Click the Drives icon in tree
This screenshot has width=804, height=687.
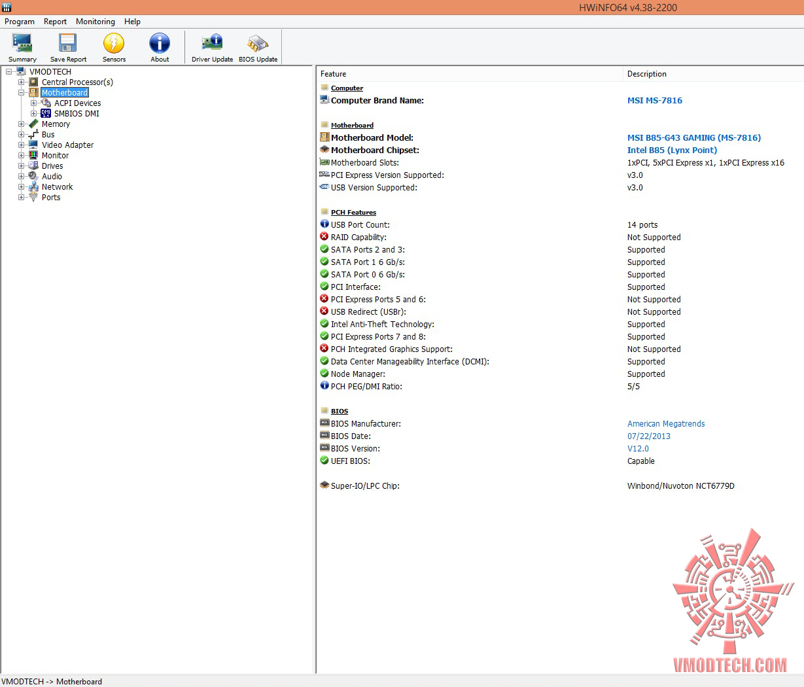33,166
